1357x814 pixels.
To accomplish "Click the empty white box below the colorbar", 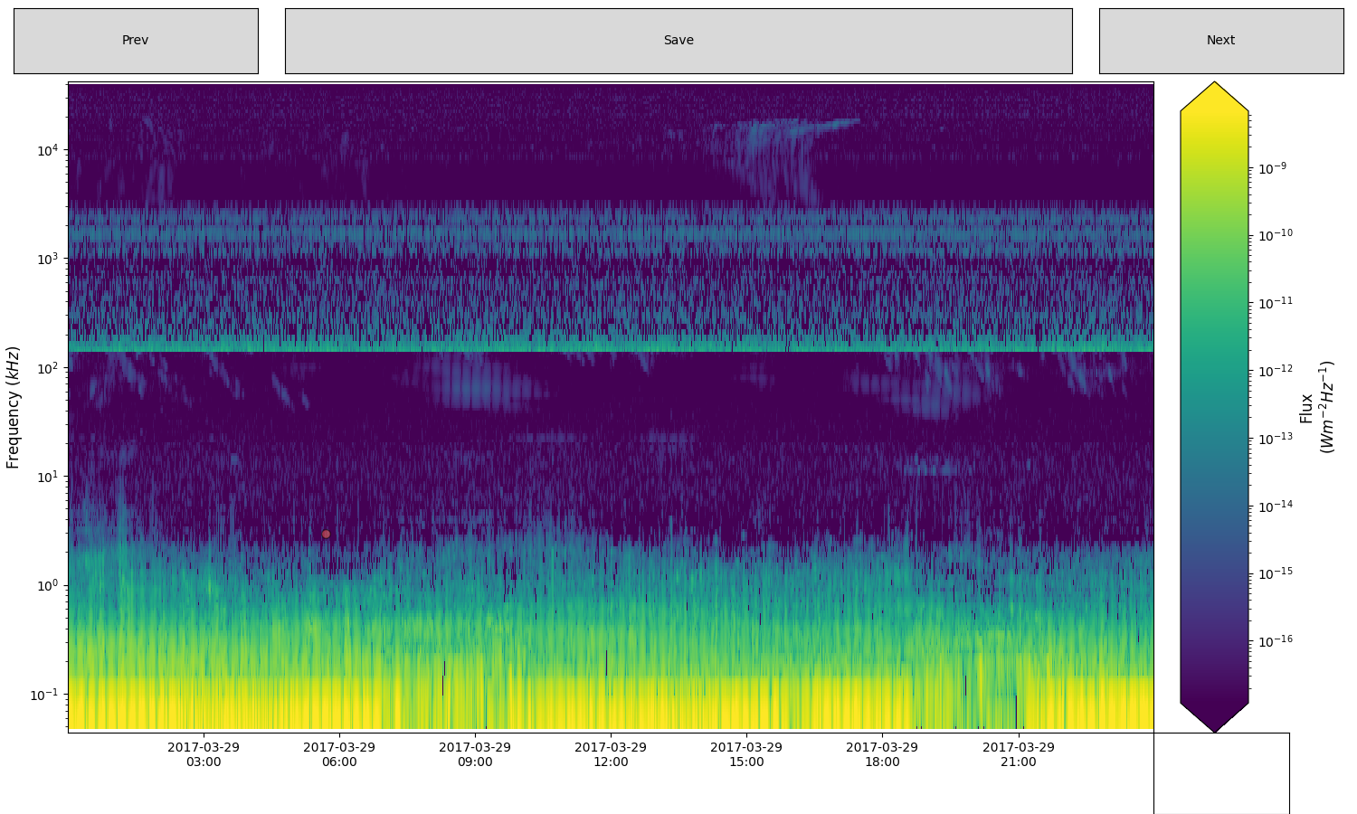I will pos(1220,772).
